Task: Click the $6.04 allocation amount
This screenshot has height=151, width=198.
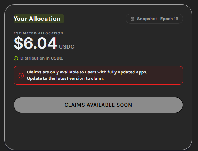Action: [x=35, y=43]
